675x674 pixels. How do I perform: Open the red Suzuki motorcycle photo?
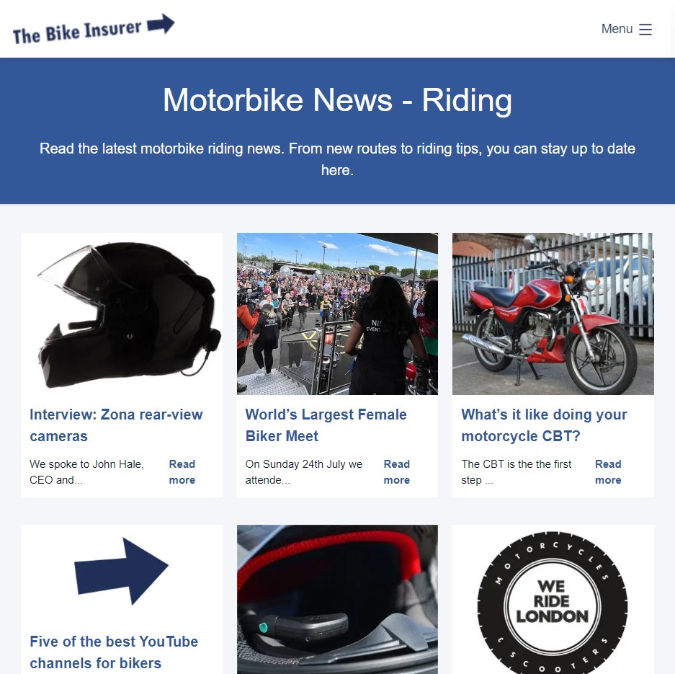pyautogui.click(x=553, y=314)
